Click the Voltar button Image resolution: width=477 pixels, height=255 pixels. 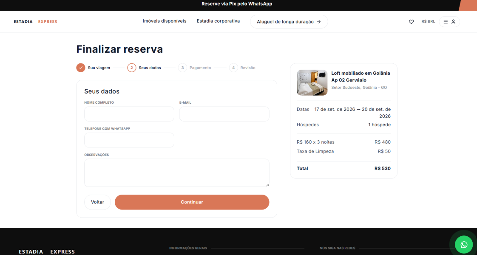click(97, 202)
